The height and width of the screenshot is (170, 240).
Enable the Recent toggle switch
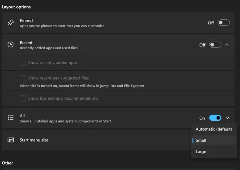pos(215,45)
